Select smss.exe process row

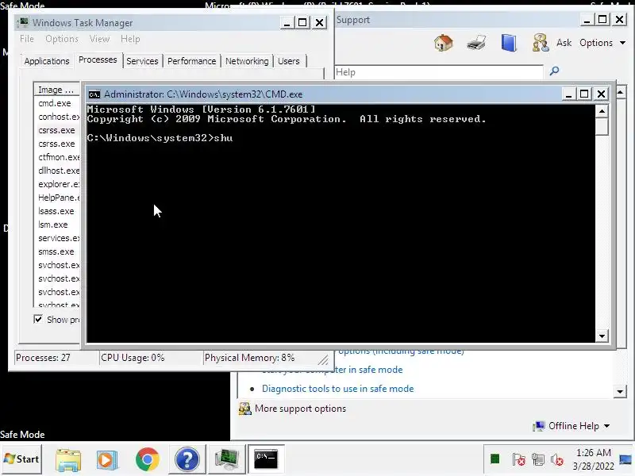click(x=56, y=251)
